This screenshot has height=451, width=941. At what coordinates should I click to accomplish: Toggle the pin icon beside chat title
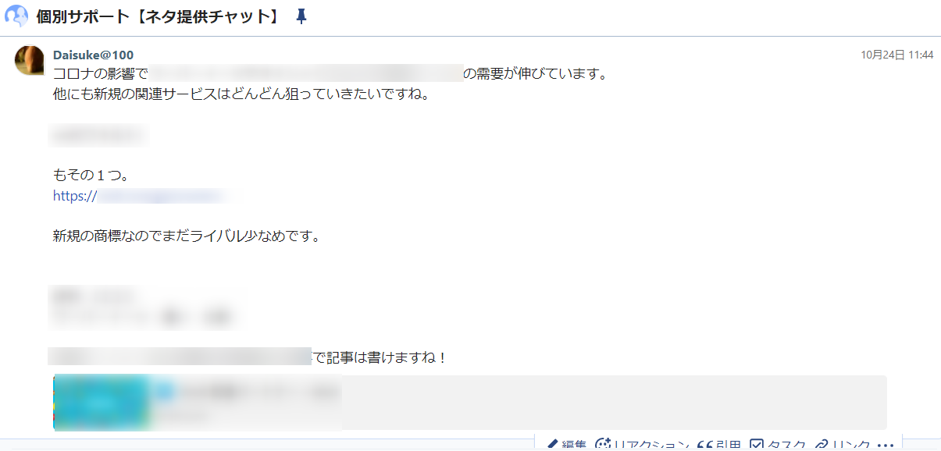point(301,16)
